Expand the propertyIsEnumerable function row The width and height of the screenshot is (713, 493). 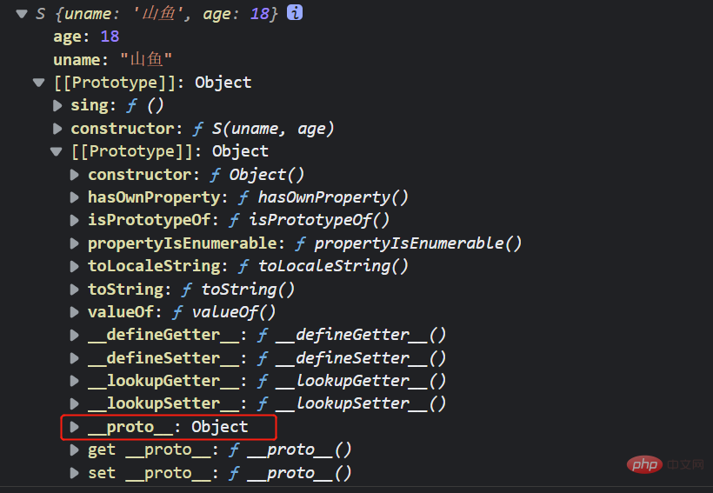click(75, 243)
